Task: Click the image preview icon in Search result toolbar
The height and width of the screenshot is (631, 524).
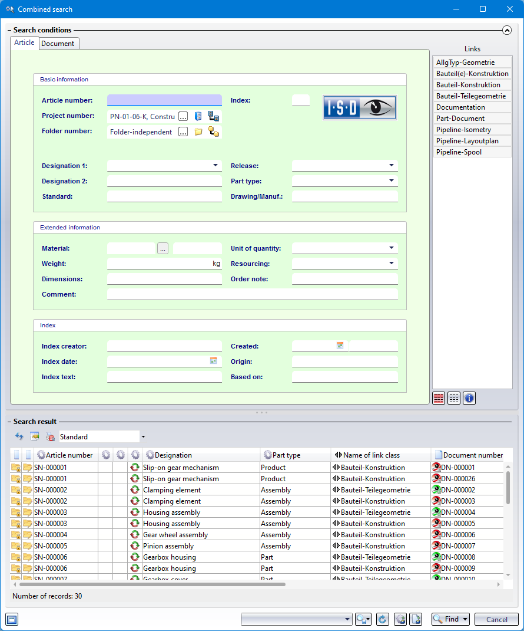Action: tap(35, 436)
